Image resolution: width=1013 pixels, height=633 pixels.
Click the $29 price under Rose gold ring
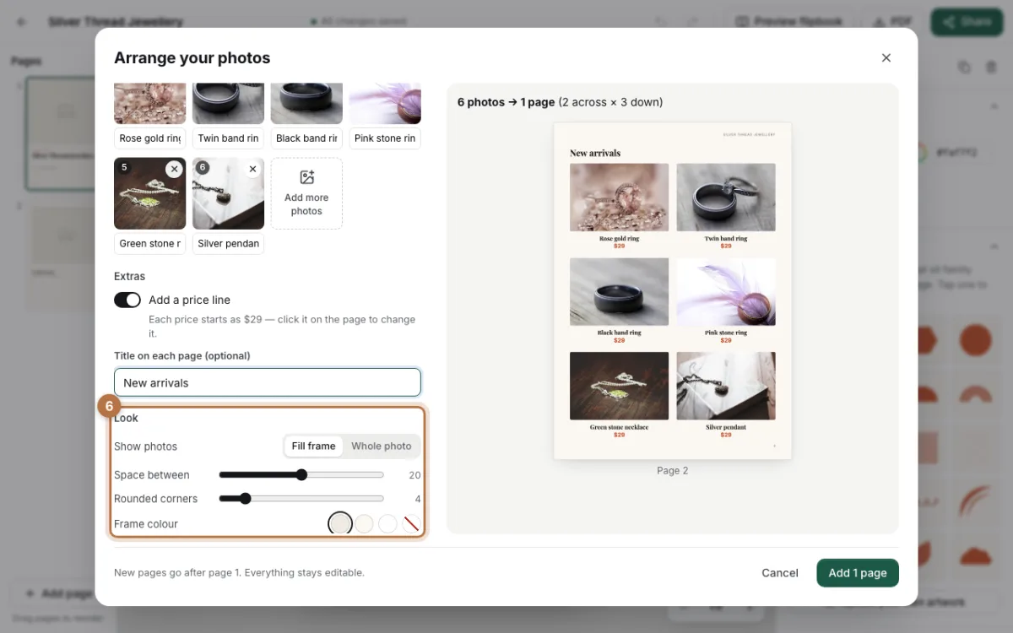(619, 246)
